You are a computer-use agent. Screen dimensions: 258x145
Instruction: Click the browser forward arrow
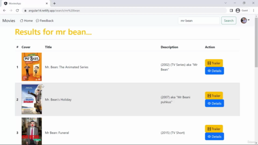(11, 10)
